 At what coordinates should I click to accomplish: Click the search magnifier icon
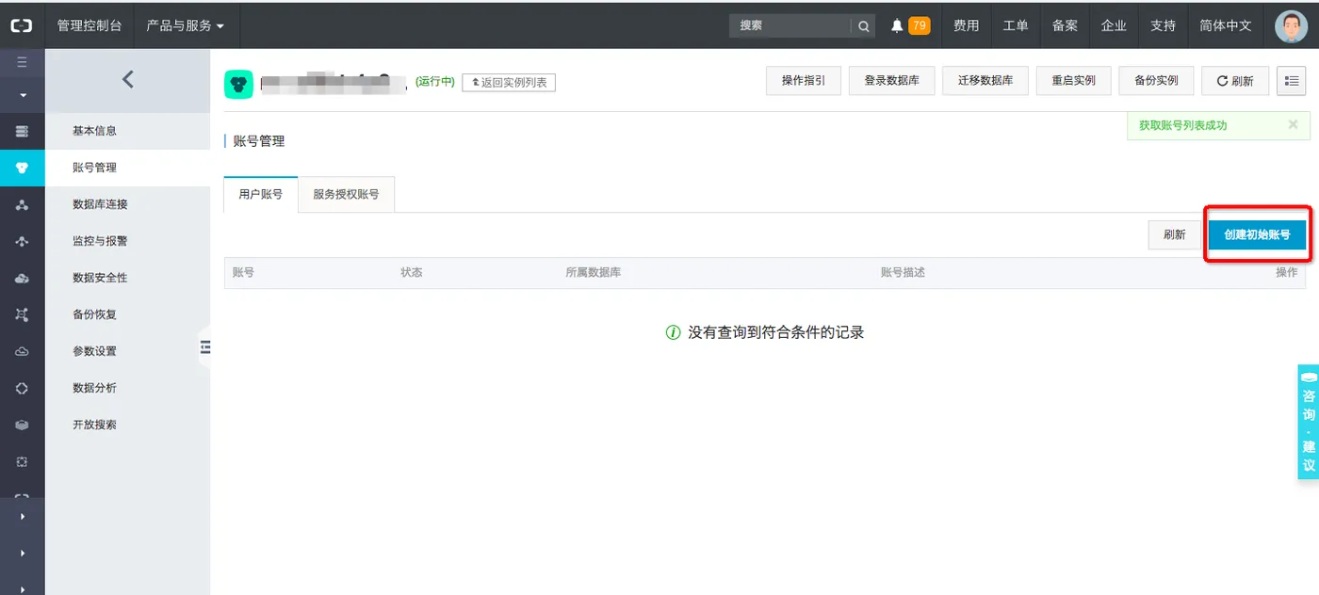(x=863, y=26)
